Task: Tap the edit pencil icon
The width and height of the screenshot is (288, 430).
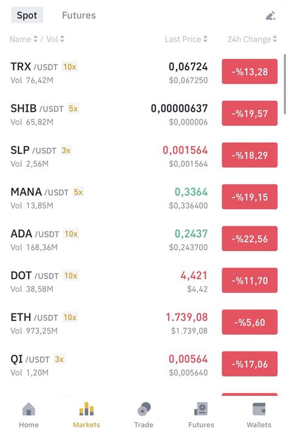Action: tap(270, 16)
